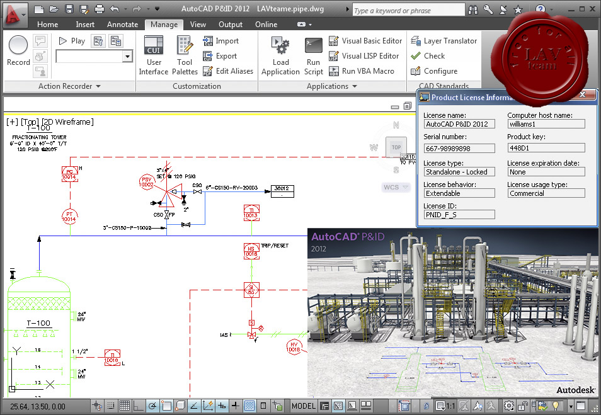Viewport: 601px width, 415px height.
Task: Click the Save As icon in quick access toolbar
Action: (x=84, y=9)
